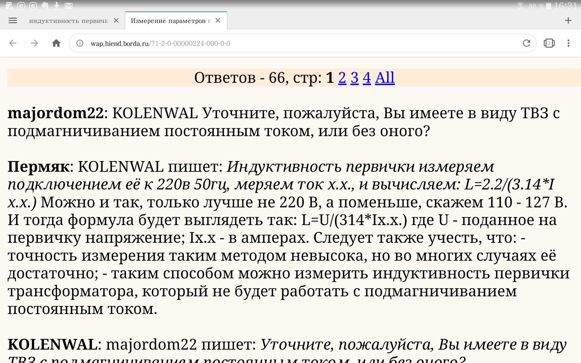This screenshot has width=581, height=363.
Task: Open the three-dot browser options menu
Action: click(568, 43)
